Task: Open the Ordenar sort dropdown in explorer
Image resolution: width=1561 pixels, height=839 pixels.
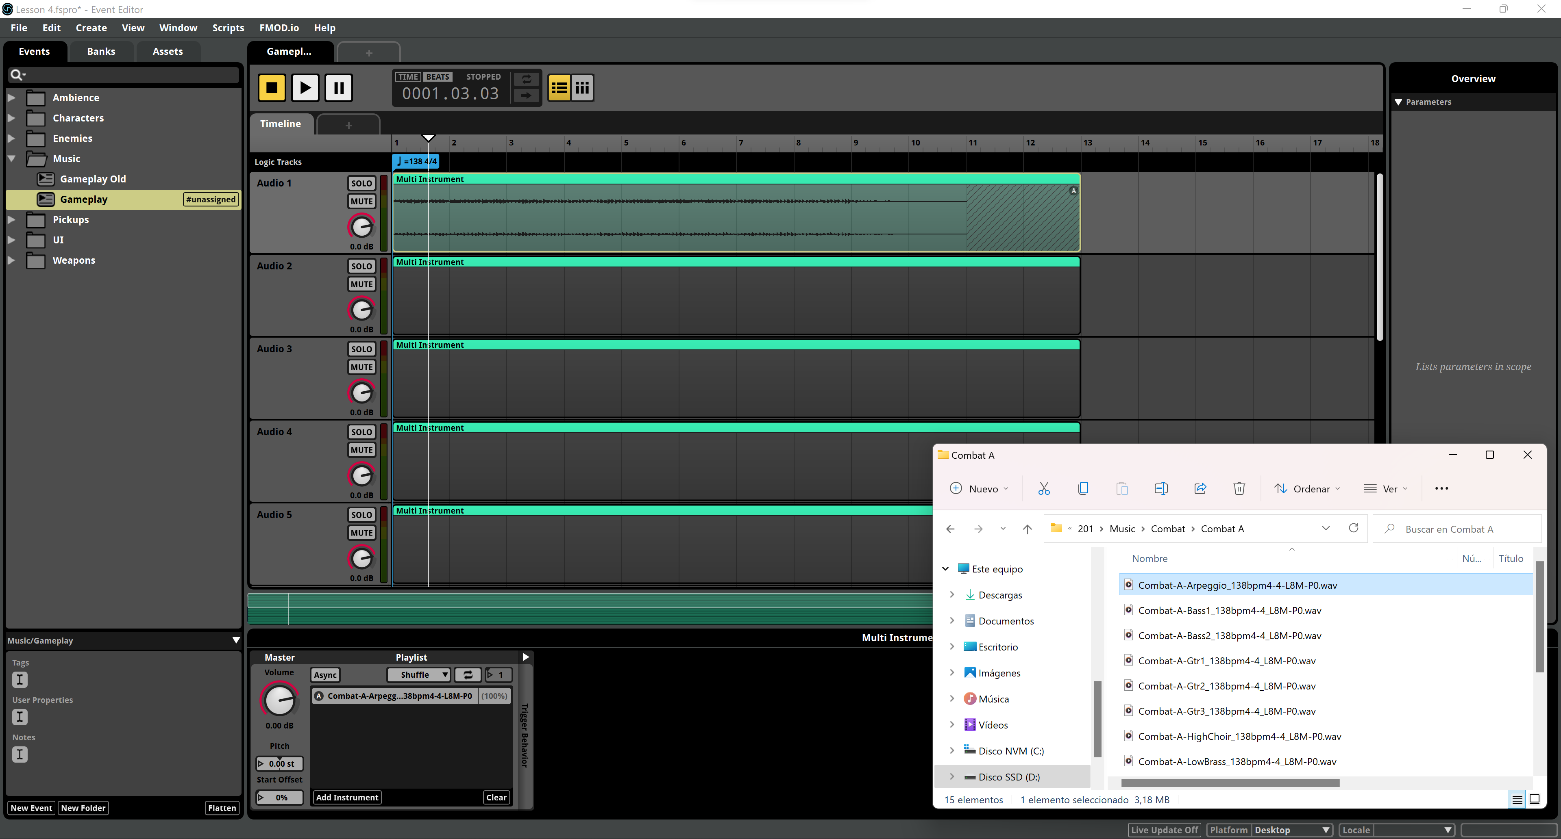Action: (x=1307, y=488)
